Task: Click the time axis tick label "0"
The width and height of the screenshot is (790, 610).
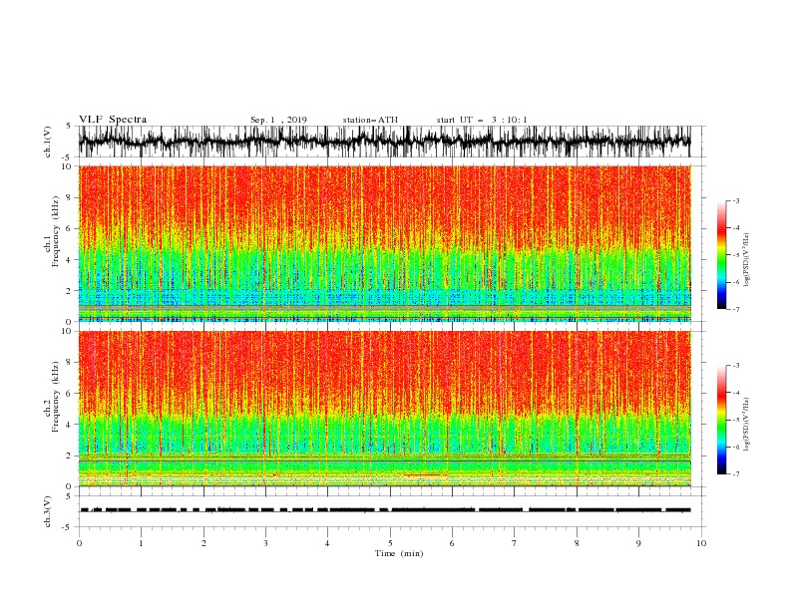Action: 79,543
